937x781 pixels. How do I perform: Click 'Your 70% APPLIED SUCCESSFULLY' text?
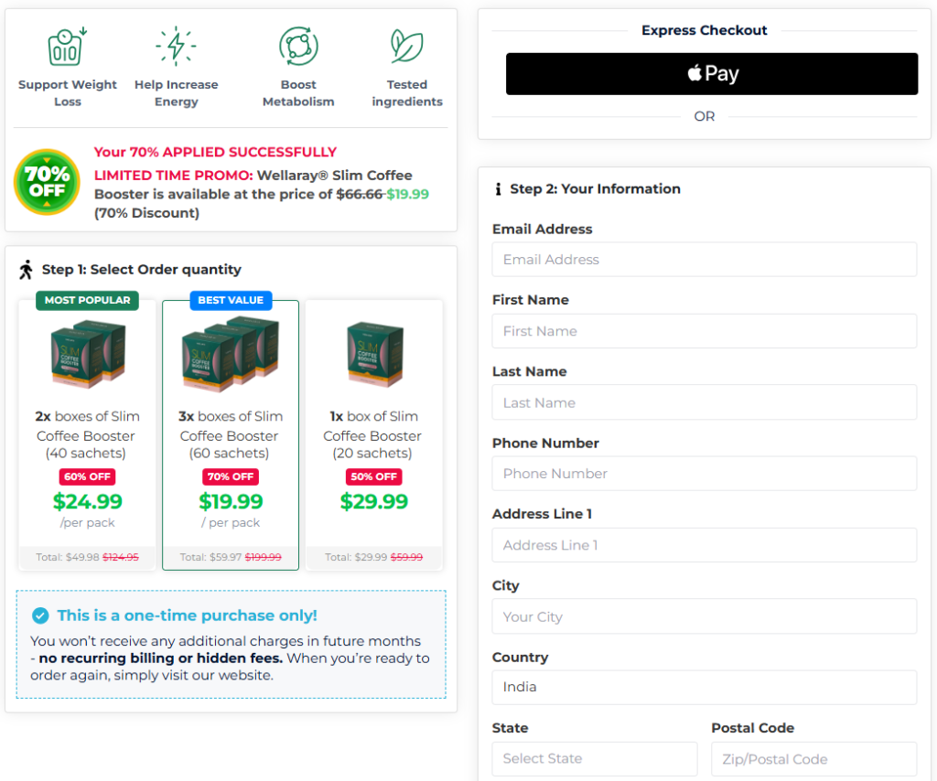coord(215,152)
